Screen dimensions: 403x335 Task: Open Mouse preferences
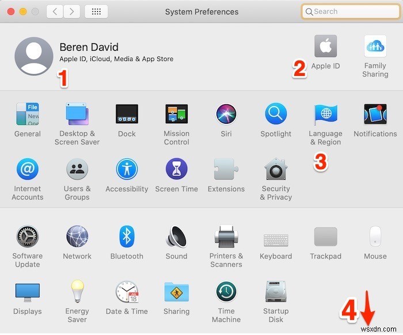pos(375,237)
